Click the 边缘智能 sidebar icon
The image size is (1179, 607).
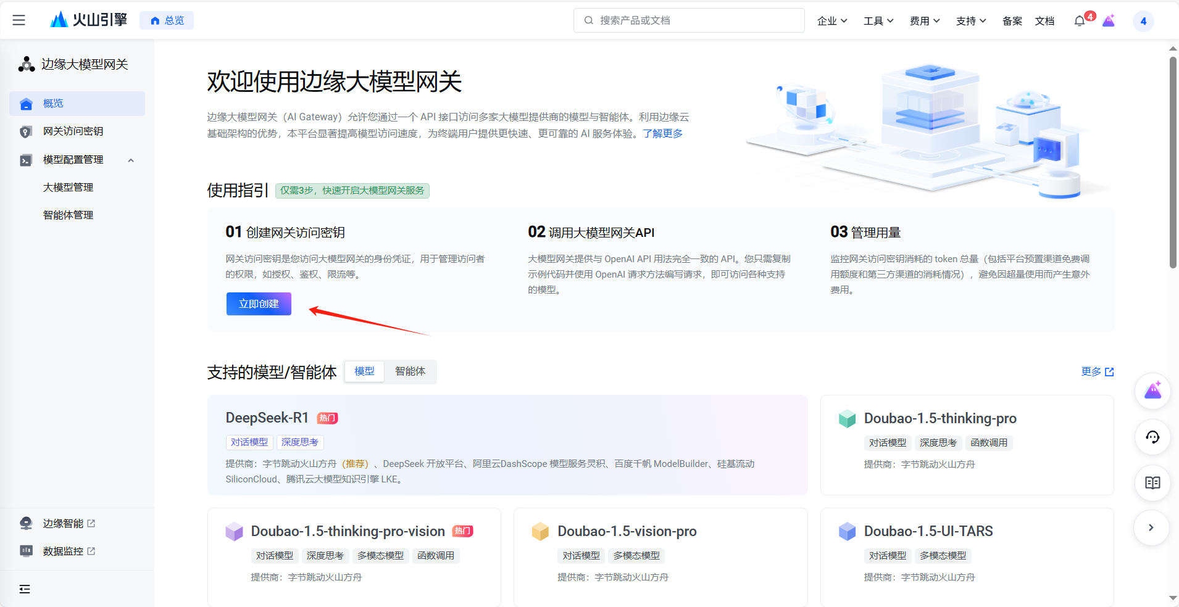tap(26, 523)
